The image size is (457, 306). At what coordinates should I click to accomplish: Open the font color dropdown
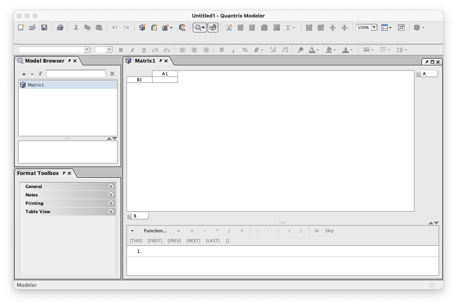coord(318,50)
